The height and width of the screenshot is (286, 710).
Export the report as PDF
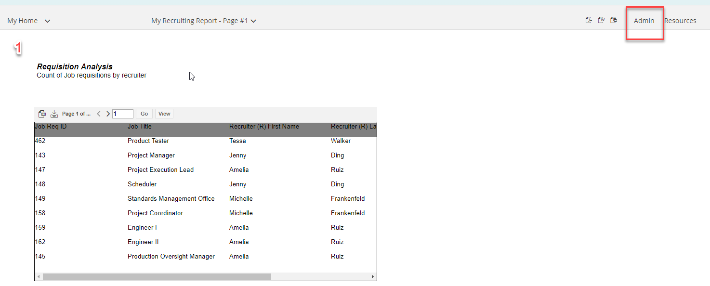coord(589,20)
